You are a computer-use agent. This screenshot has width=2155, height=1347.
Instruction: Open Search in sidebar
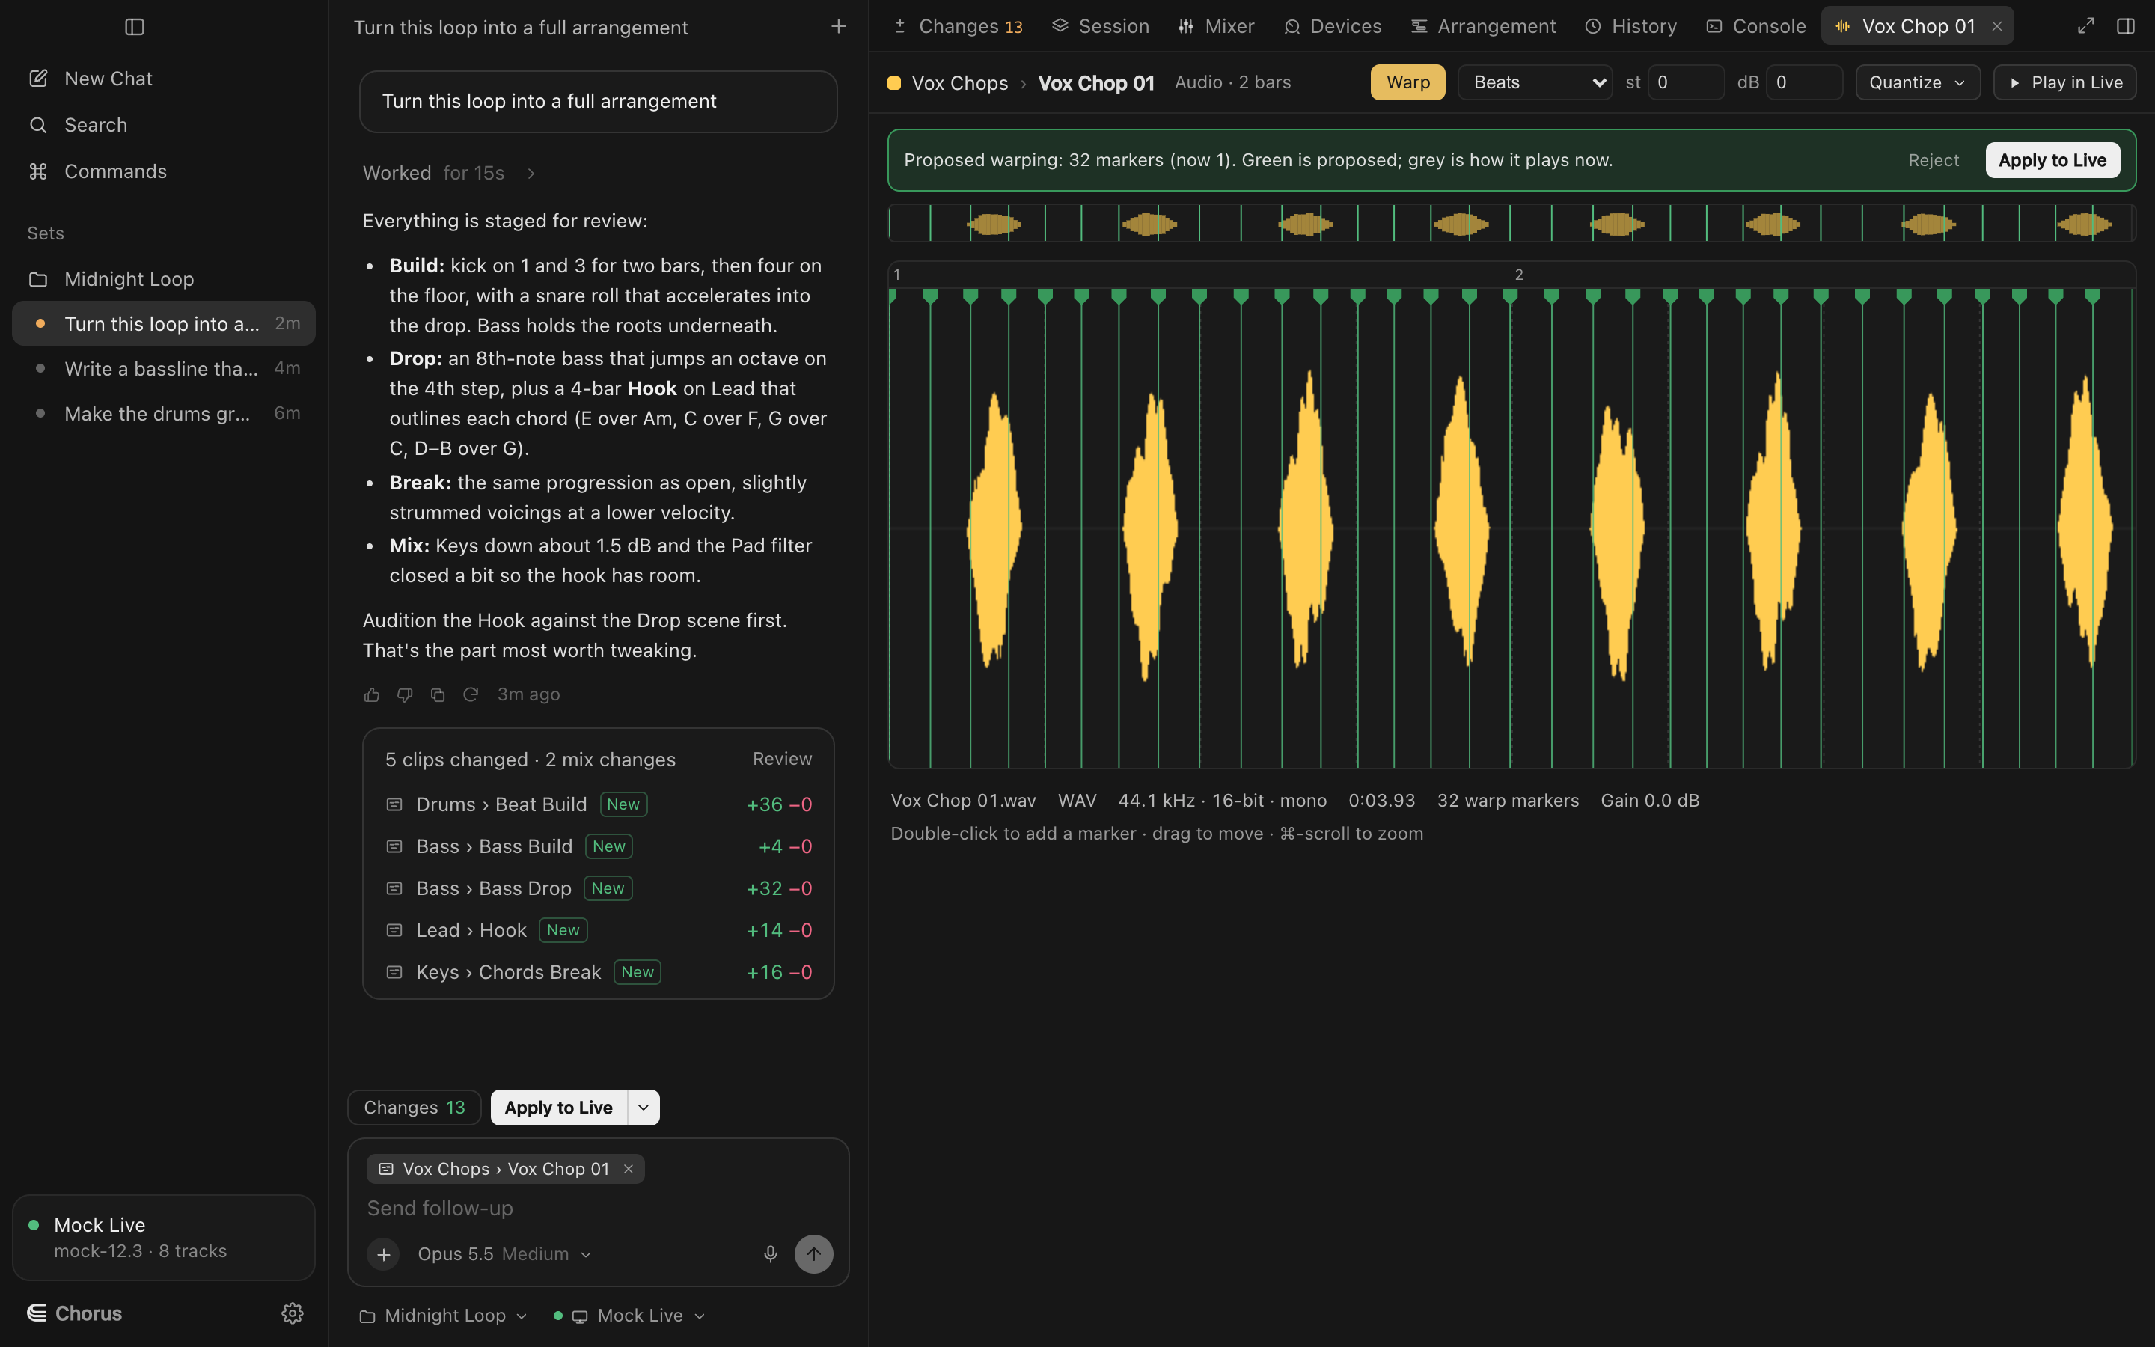164,125
